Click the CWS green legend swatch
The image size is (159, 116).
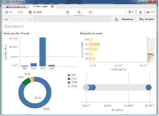pyautogui.click(x=69, y=79)
